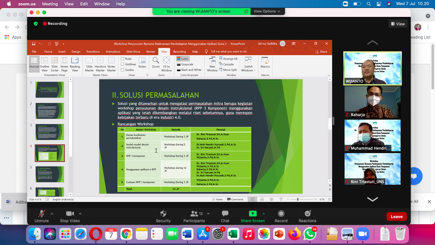Expand audio options arrow beside Unmute

click(x=52, y=214)
